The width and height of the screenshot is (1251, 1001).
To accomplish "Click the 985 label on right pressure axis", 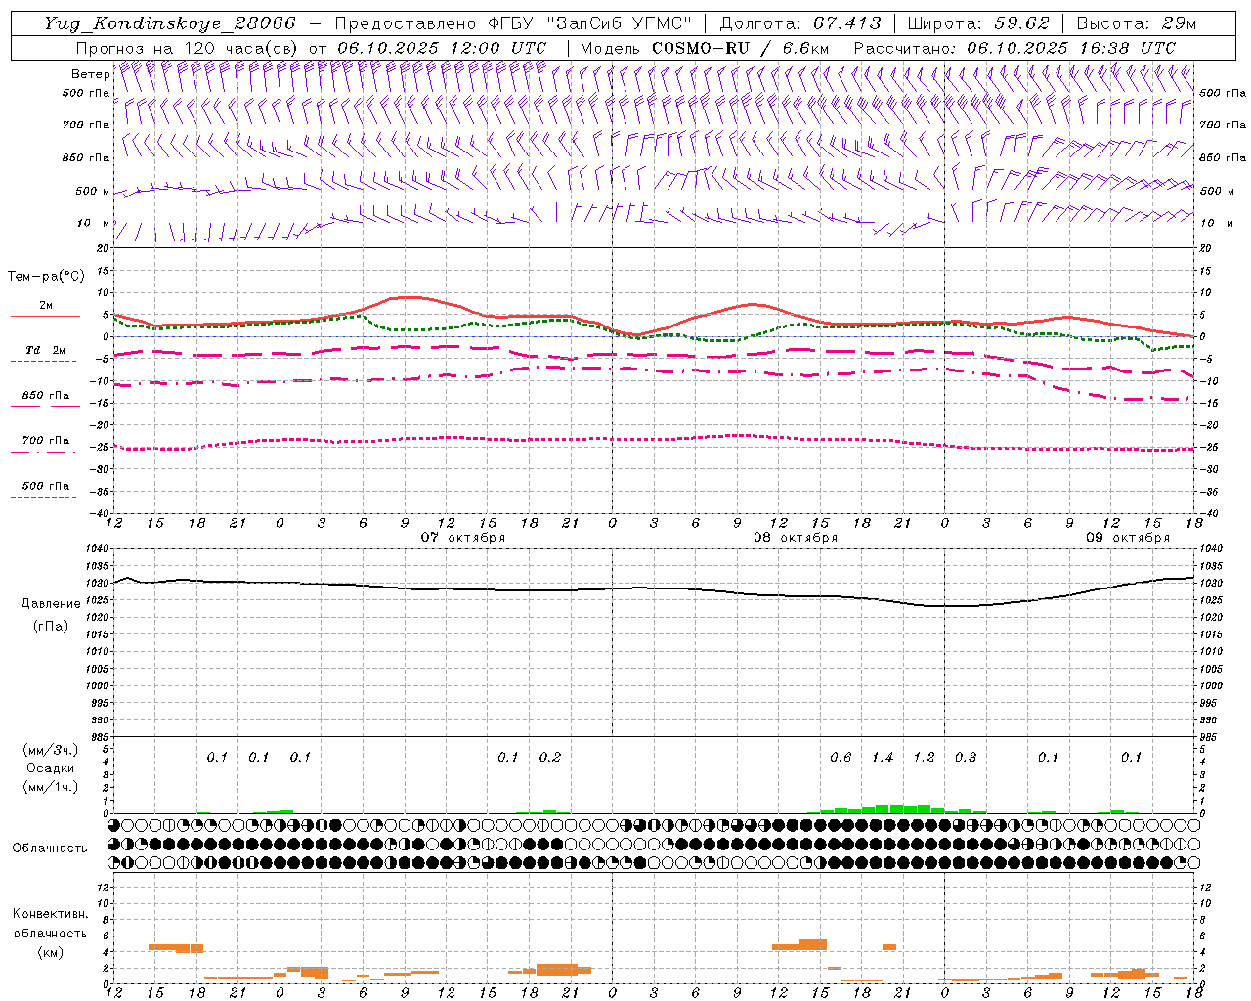I will pos(1210,737).
